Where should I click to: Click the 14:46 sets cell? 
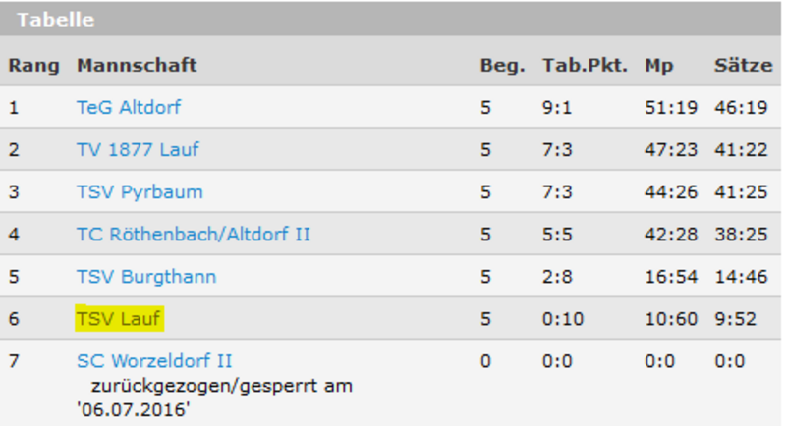pos(741,277)
